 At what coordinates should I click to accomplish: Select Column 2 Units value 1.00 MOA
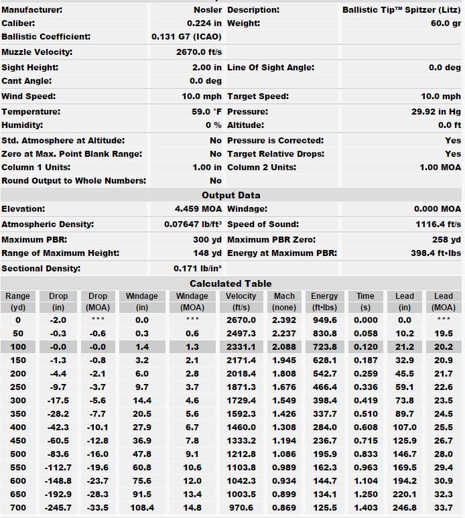pos(440,168)
